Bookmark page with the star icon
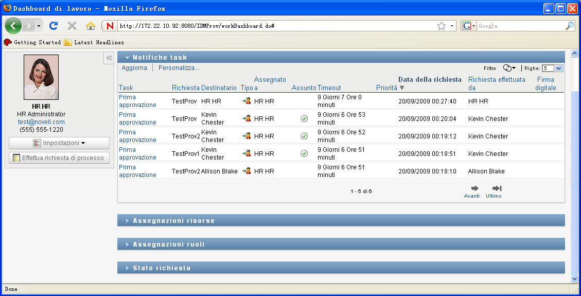 pos(442,26)
